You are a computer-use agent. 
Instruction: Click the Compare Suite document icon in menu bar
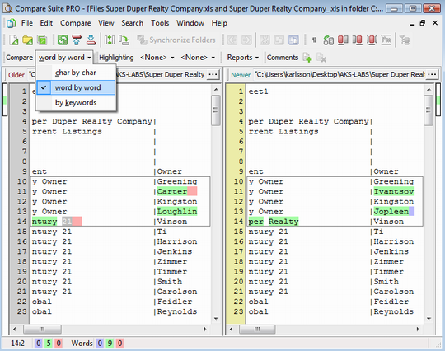pyautogui.click(x=12, y=23)
